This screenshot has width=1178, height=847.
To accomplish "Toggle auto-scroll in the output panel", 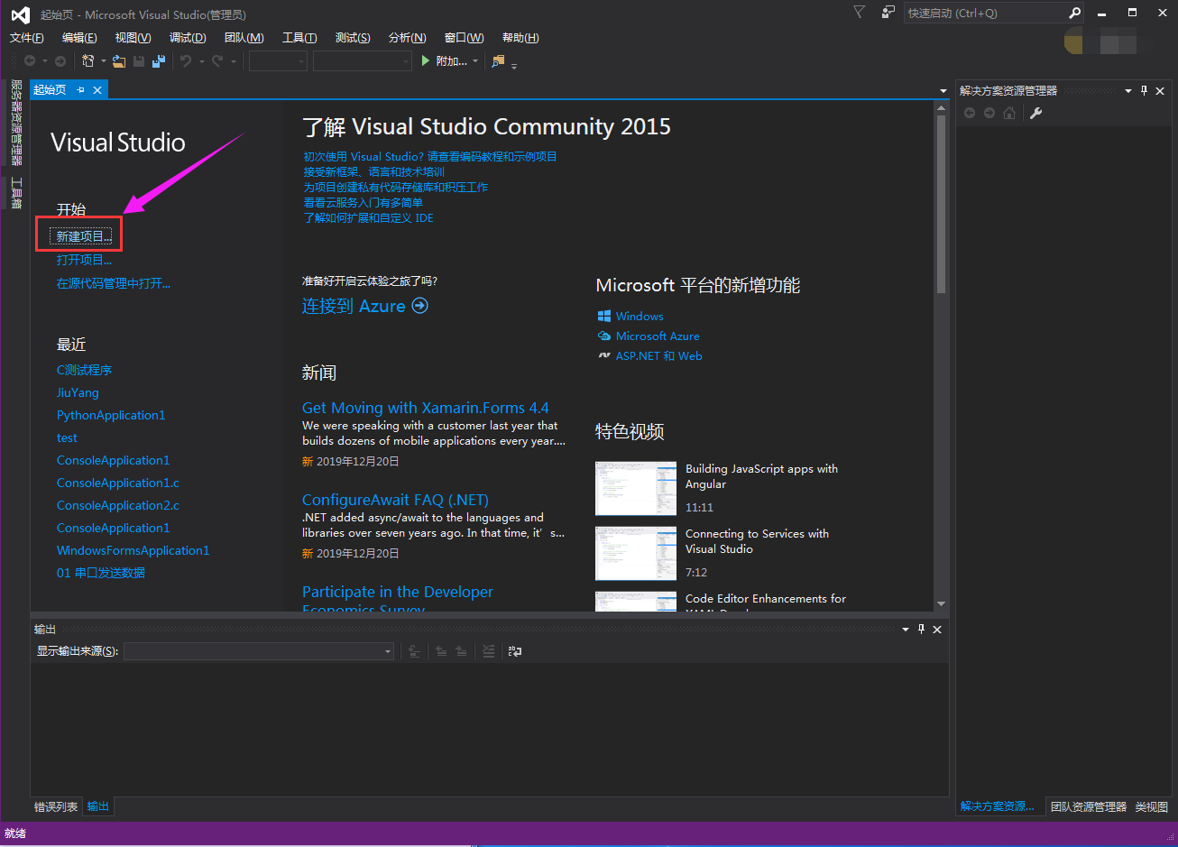I will 413,651.
